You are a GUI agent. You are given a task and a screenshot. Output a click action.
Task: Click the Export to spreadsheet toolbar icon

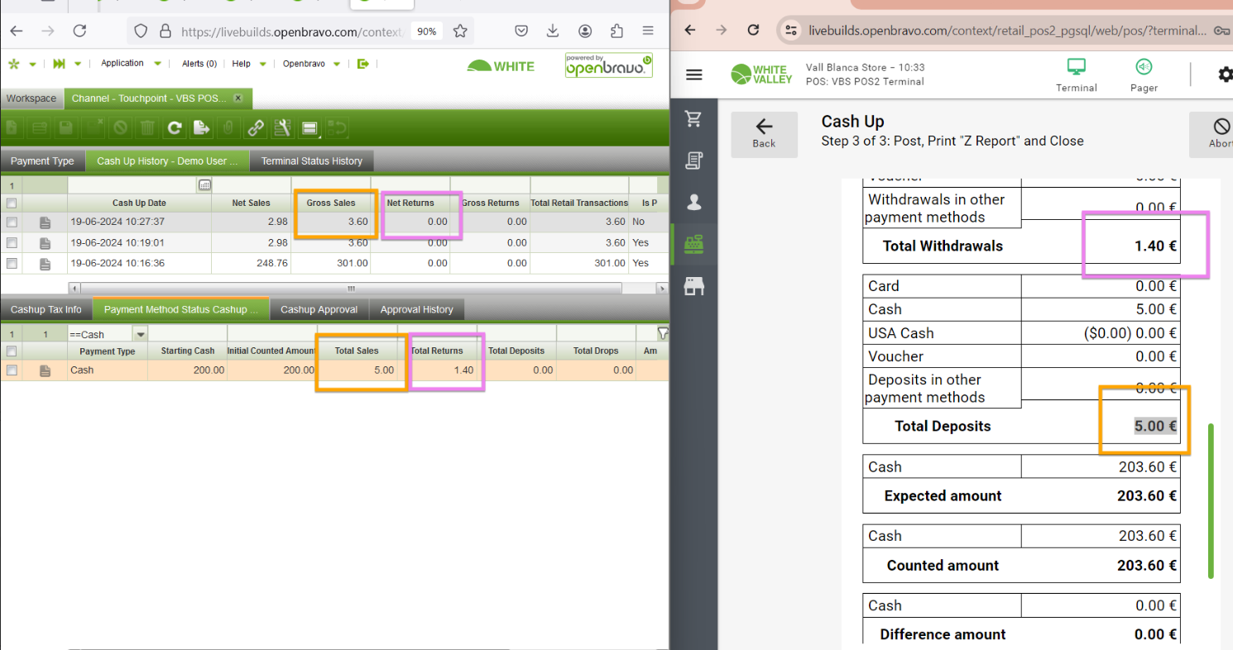point(201,127)
